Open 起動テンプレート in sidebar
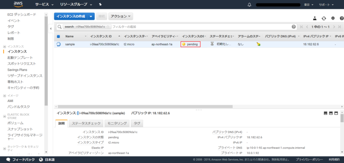 point(20,57)
